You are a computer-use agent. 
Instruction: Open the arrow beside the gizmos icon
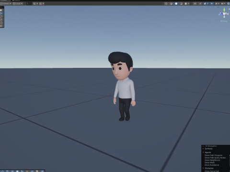coord(225,3)
